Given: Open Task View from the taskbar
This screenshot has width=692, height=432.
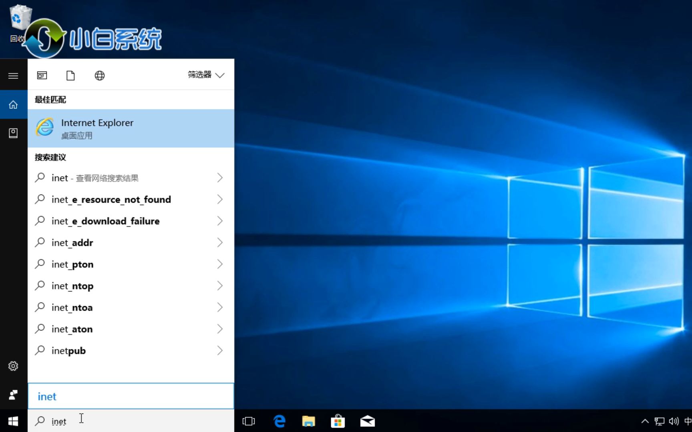Looking at the screenshot, I should pyautogui.click(x=248, y=421).
